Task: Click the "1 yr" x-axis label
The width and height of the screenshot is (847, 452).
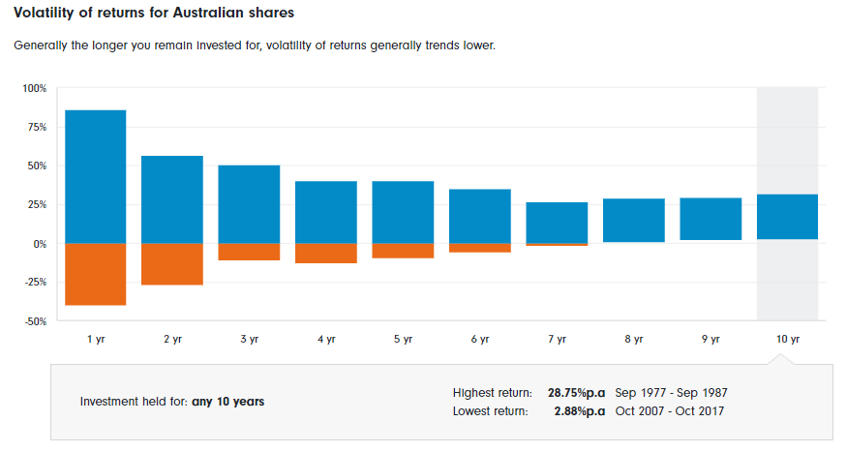Action: coord(95,340)
